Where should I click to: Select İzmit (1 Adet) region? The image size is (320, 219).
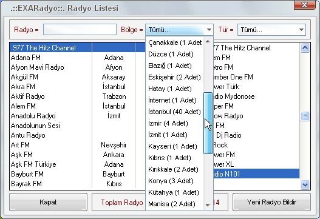(x=175, y=135)
